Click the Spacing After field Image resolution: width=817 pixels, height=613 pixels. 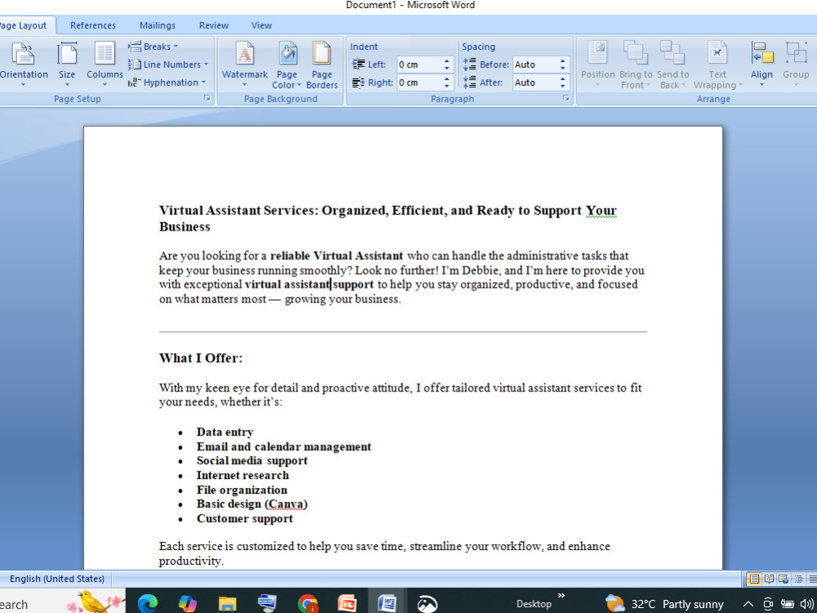tap(536, 83)
